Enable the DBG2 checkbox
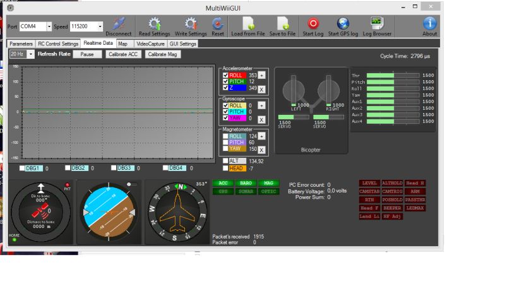Screen dimensions: 505x284 point(68,168)
